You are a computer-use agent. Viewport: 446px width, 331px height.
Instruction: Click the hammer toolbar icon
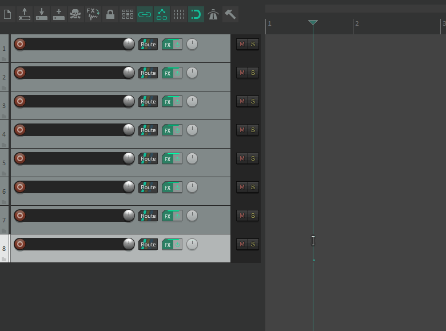click(230, 14)
